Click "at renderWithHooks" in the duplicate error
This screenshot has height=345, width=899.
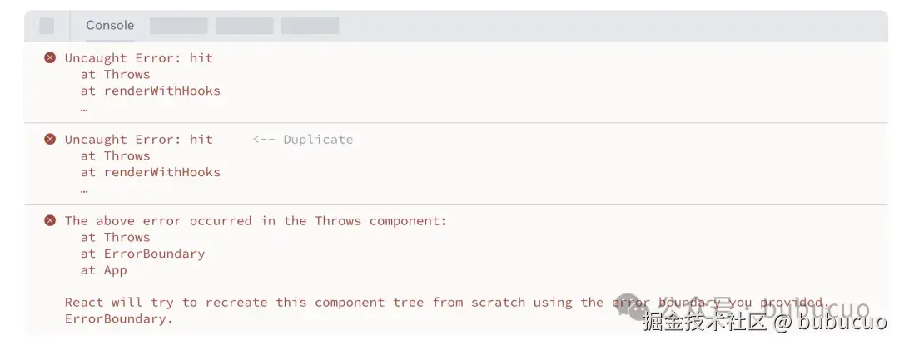151,172
